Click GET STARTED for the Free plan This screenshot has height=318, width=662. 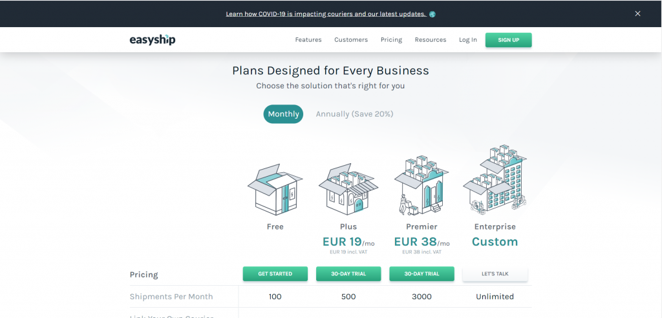pyautogui.click(x=275, y=273)
